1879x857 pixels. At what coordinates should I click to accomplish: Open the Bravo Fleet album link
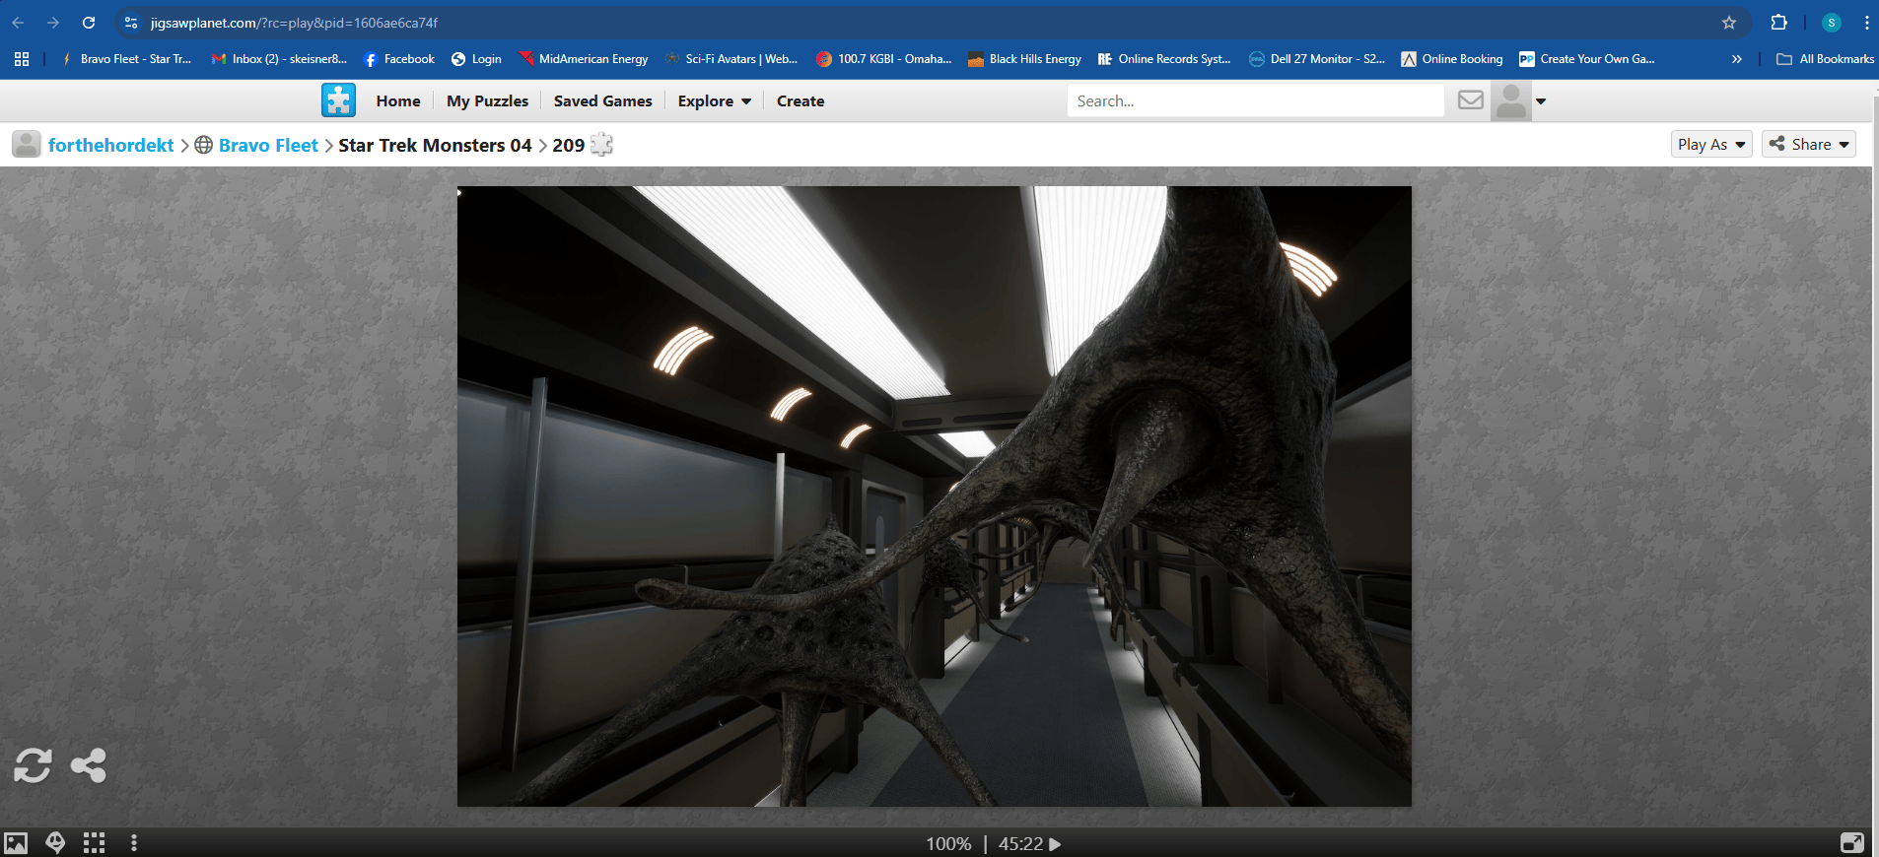tap(268, 145)
